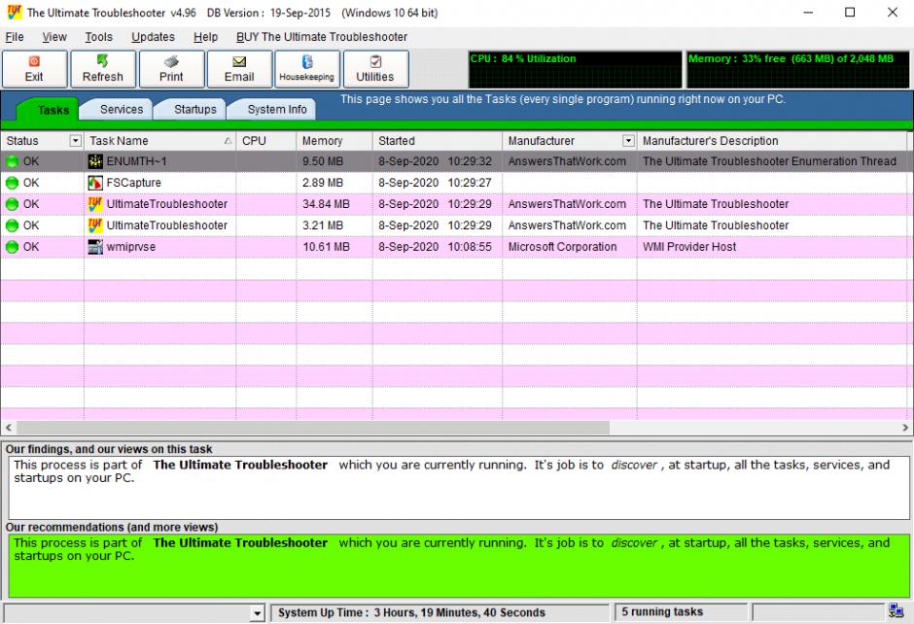Sort by the Started column header
The image size is (914, 624).
click(x=438, y=140)
